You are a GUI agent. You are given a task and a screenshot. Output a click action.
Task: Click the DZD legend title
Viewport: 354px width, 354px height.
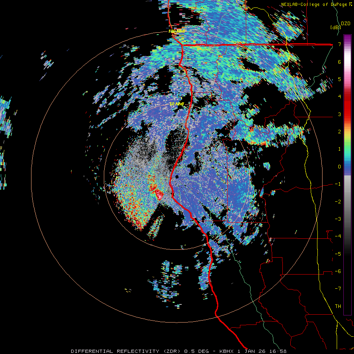346,24
